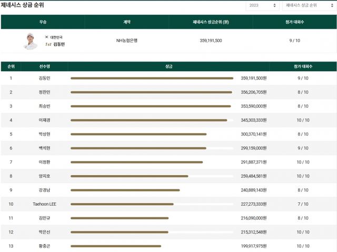Viewport: 337px width, 252px height.
Task: Click the winner's profile photo
Action: coord(31,41)
